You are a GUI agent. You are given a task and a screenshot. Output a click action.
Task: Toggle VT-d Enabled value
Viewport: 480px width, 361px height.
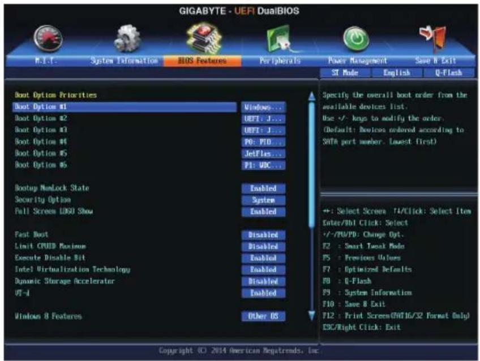[263, 293]
